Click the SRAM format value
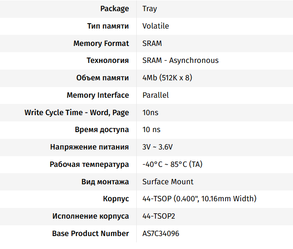Screen dimensions: 293x249 tap(152, 43)
